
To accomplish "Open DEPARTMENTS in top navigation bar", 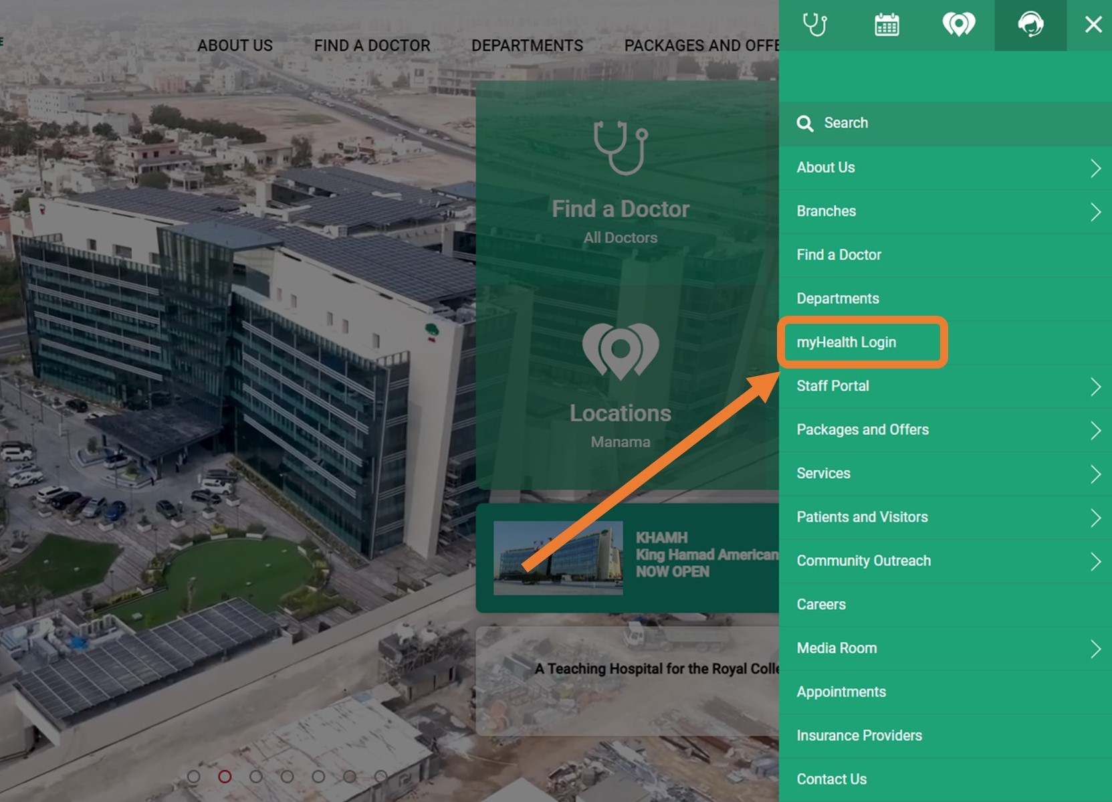I will point(527,45).
